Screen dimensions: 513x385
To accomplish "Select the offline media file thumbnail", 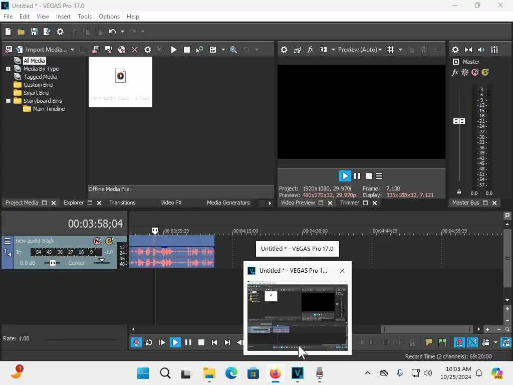I will pos(120,82).
